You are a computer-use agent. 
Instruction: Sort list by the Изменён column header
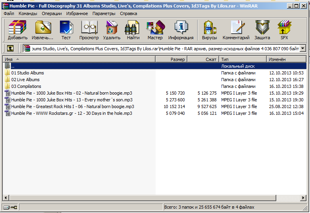pyautogui.click(x=287, y=59)
